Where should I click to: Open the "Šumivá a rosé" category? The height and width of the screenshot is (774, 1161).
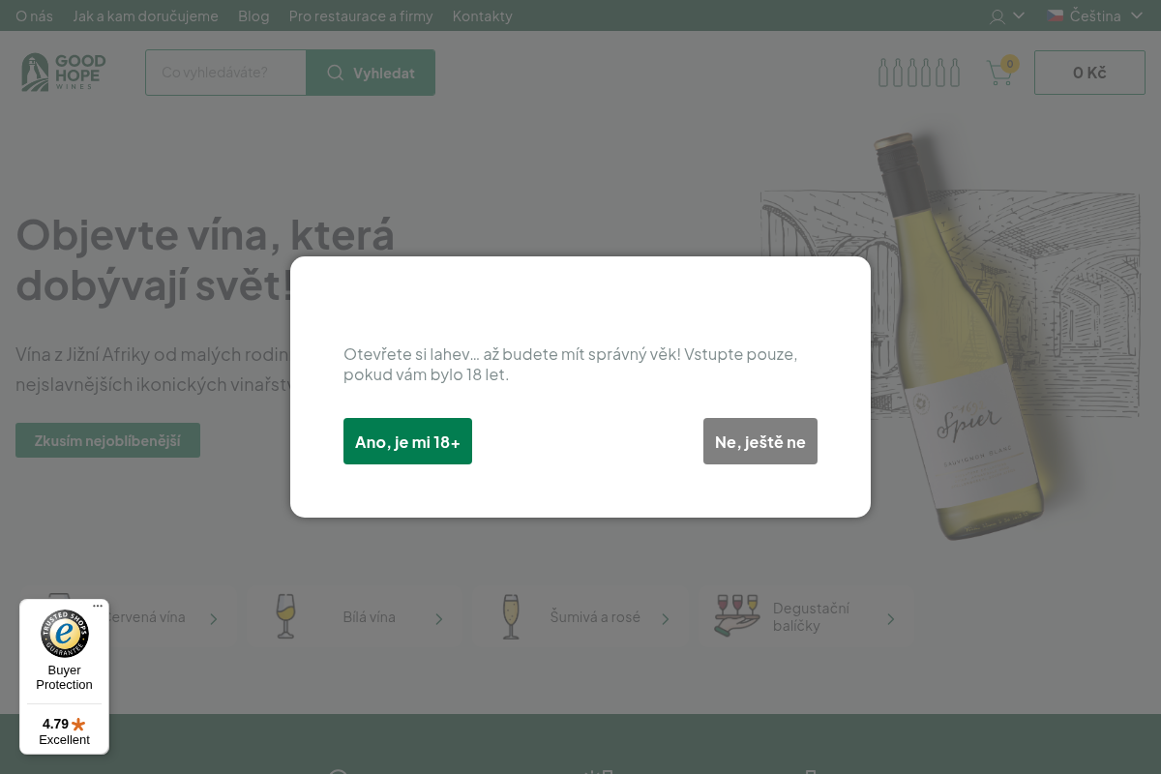click(x=579, y=617)
